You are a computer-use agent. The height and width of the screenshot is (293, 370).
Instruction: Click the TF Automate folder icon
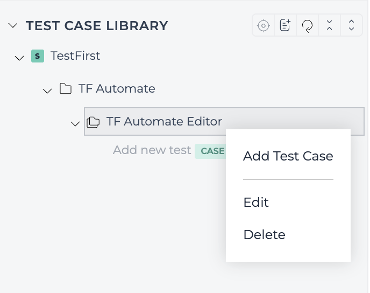66,89
